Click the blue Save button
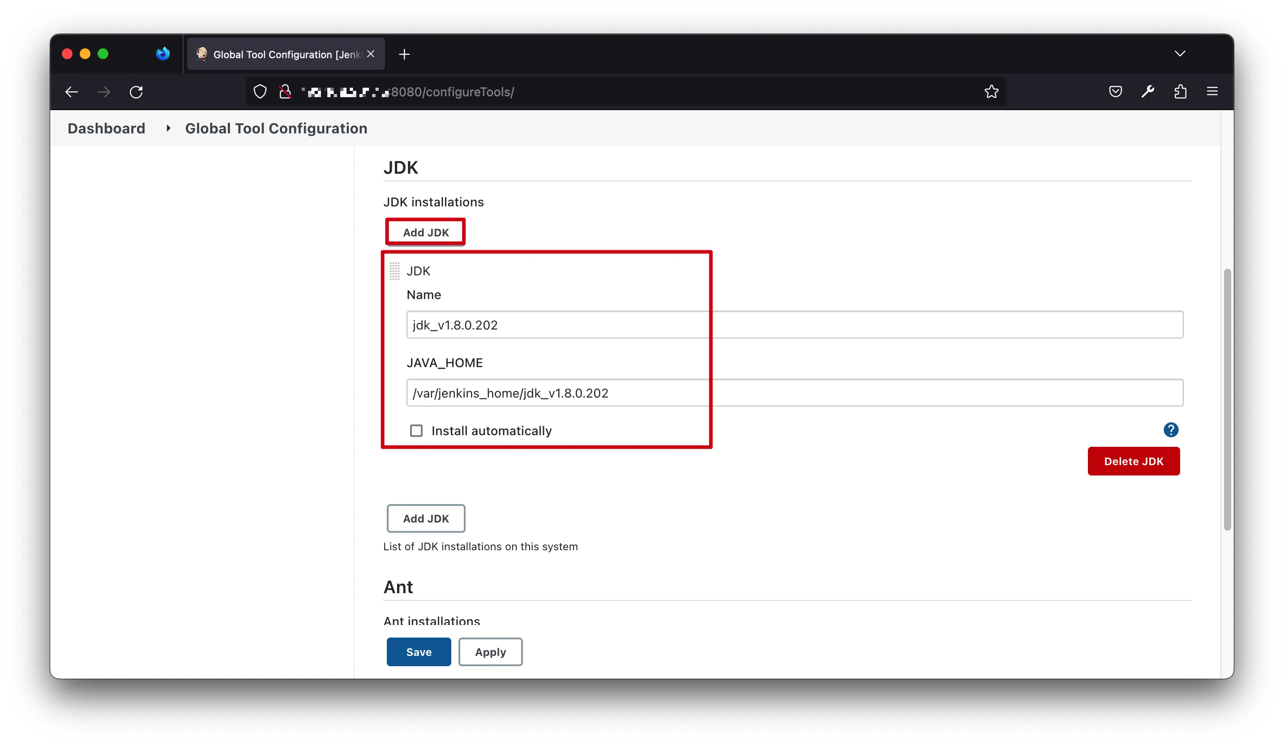 (x=418, y=652)
